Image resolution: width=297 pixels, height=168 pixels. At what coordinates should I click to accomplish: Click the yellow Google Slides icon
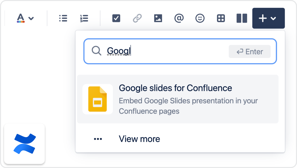point(98,99)
